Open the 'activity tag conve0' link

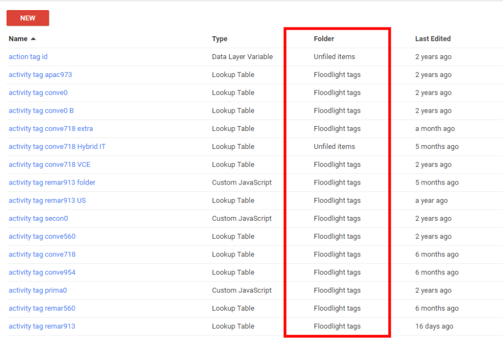(38, 93)
